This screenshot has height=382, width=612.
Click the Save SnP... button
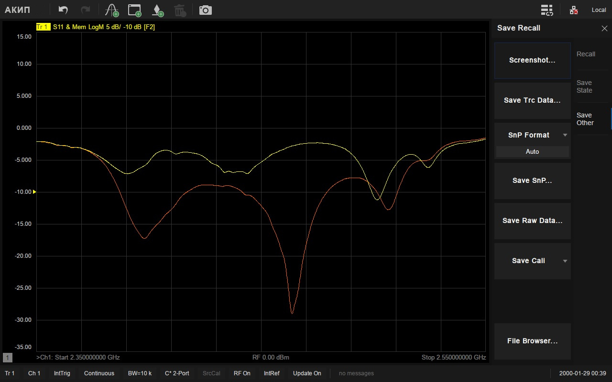pyautogui.click(x=532, y=180)
